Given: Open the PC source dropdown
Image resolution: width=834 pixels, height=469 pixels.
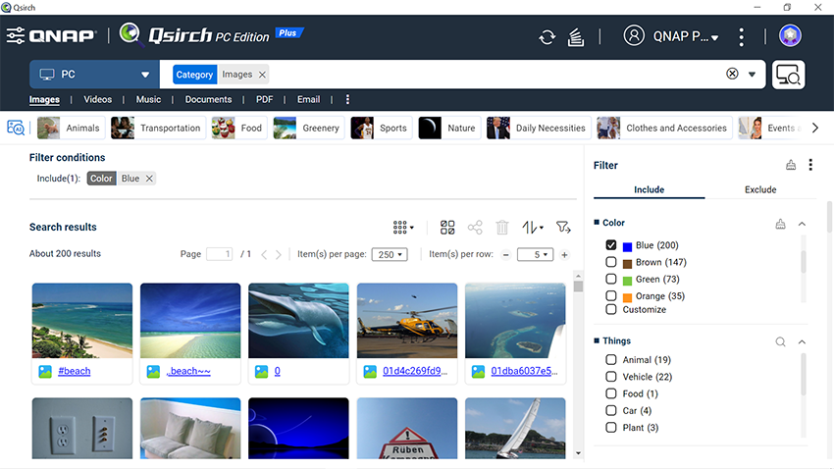Looking at the screenshot, I should point(93,75).
